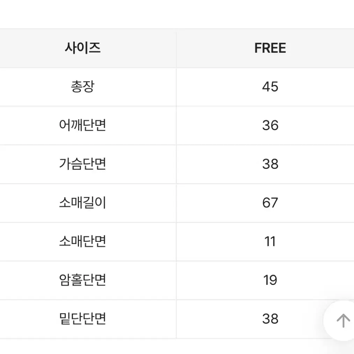The image size is (354, 354).
Task: Click the number 19 in the table
Action: (x=270, y=280)
